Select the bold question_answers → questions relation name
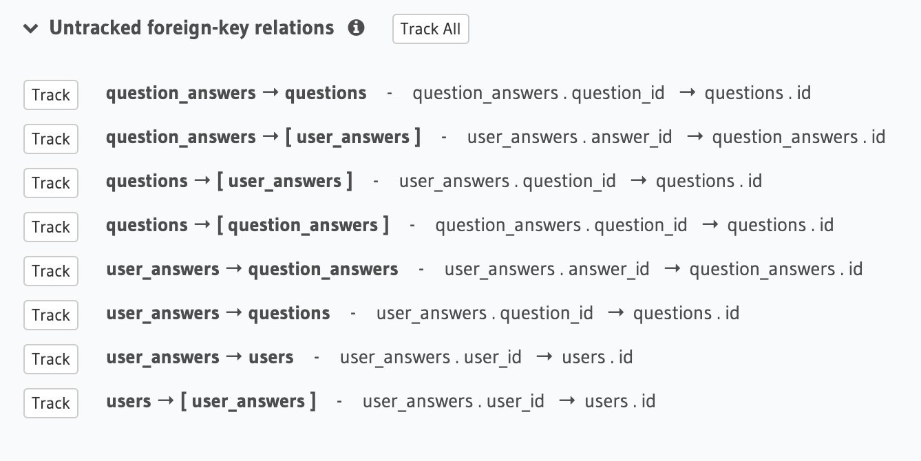This screenshot has width=921, height=461. pyautogui.click(x=236, y=93)
